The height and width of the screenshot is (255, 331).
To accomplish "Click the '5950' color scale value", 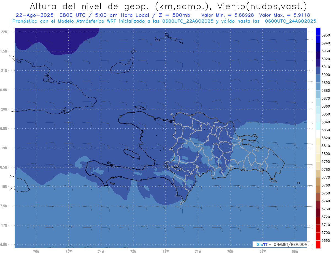I will click(325, 35).
